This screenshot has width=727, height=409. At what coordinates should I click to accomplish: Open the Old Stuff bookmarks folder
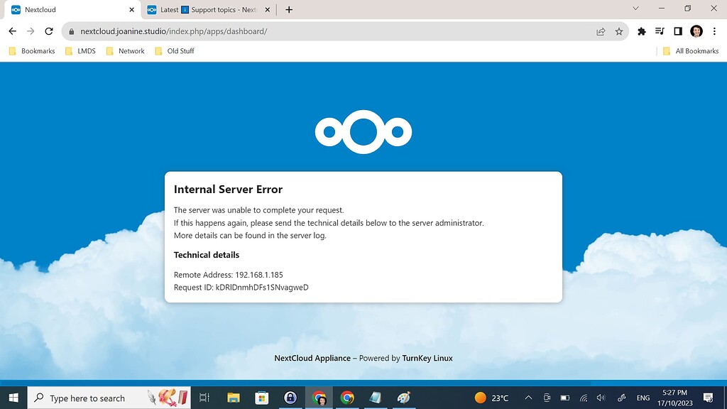175,51
